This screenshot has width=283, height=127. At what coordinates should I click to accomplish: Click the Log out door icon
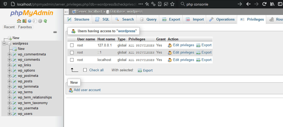(x=24, y=21)
